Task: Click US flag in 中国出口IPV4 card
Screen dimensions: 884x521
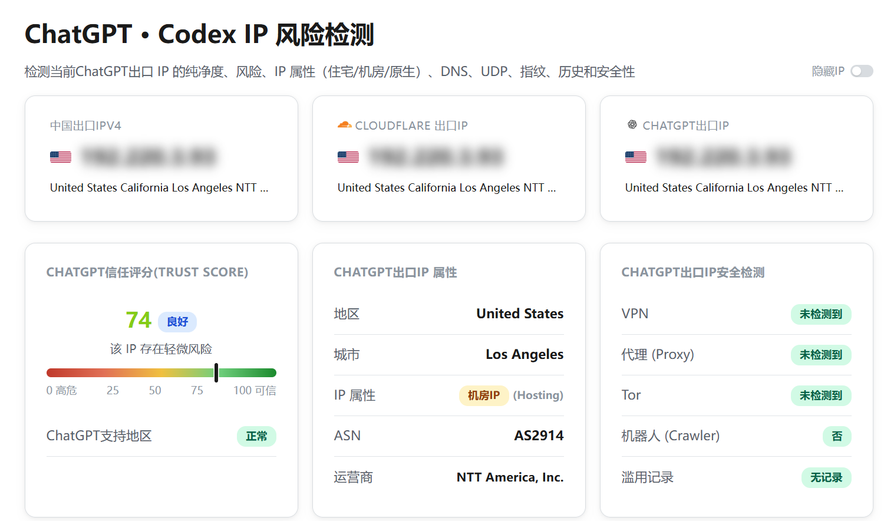Action: [61, 157]
